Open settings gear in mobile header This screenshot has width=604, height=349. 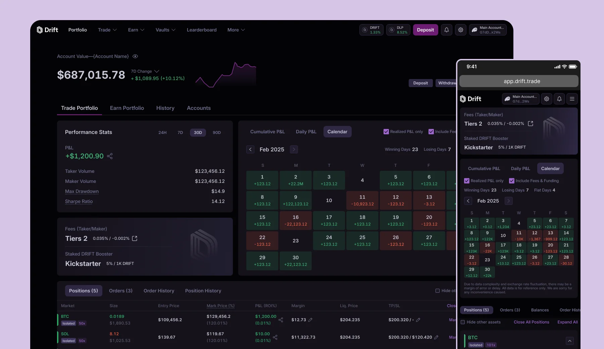(547, 99)
